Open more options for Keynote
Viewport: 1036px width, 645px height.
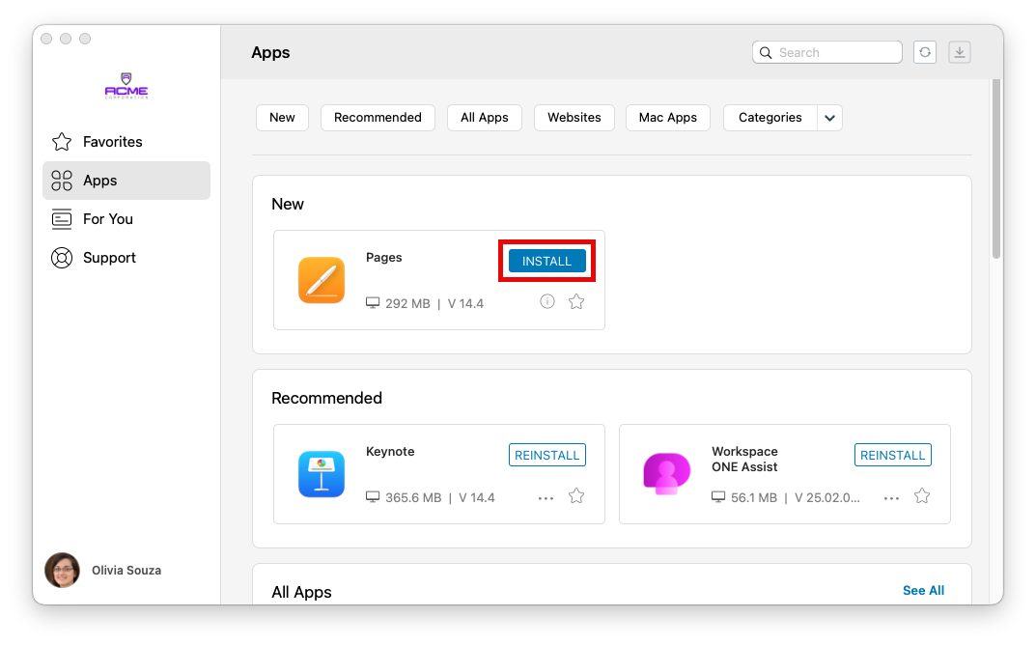pyautogui.click(x=546, y=495)
